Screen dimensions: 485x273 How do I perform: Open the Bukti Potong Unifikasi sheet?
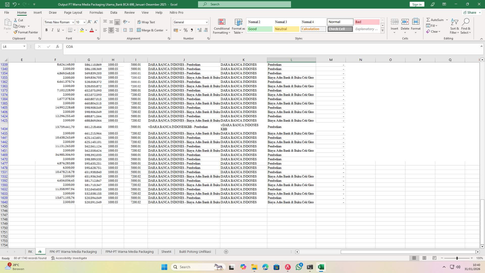(195, 252)
